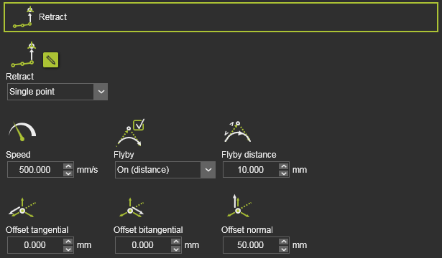Open the Retract Single point dropdown
This screenshot has width=442, height=258.
click(57, 92)
